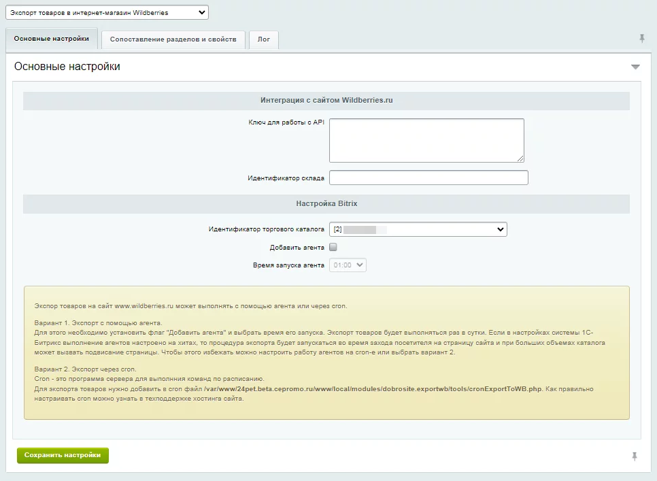This screenshot has width=657, height=481.
Task: Focus the Идентификатор склада input field
Action: coord(428,178)
